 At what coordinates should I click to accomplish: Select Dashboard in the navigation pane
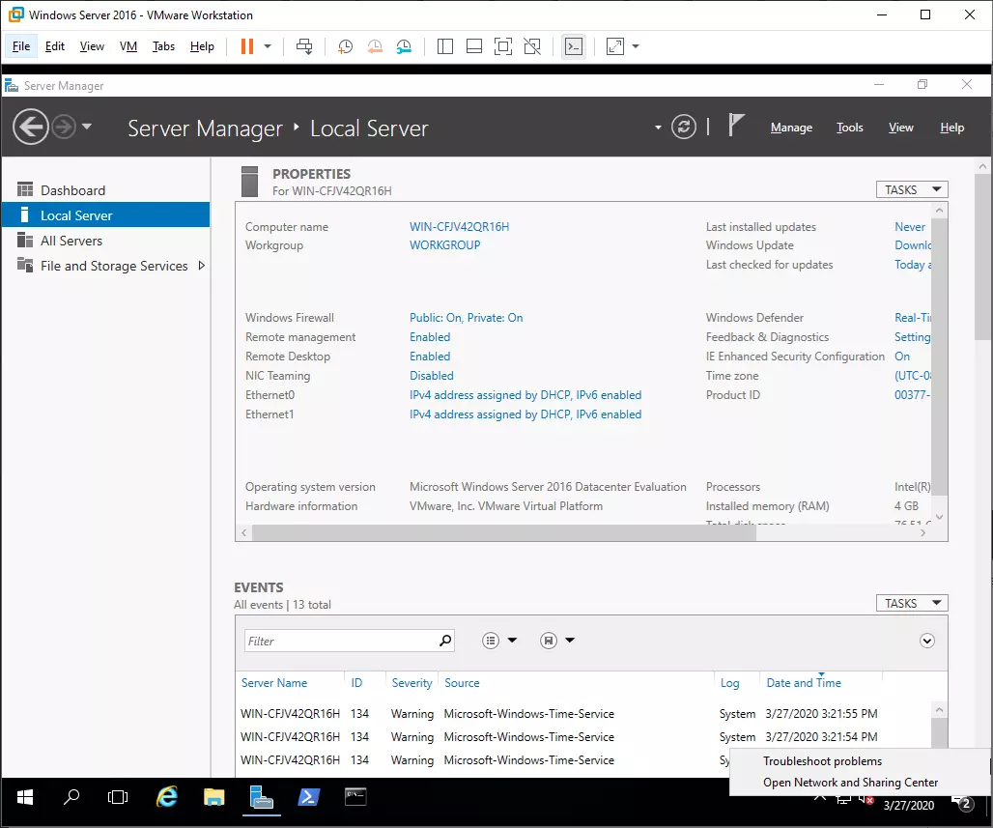[105, 190]
